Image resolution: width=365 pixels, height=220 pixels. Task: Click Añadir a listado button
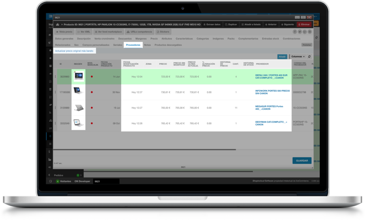(251, 24)
